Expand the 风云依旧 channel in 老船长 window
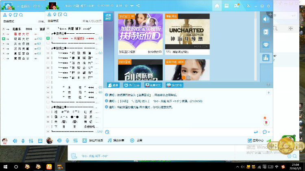This screenshot has height=171, width=305. (4, 44)
